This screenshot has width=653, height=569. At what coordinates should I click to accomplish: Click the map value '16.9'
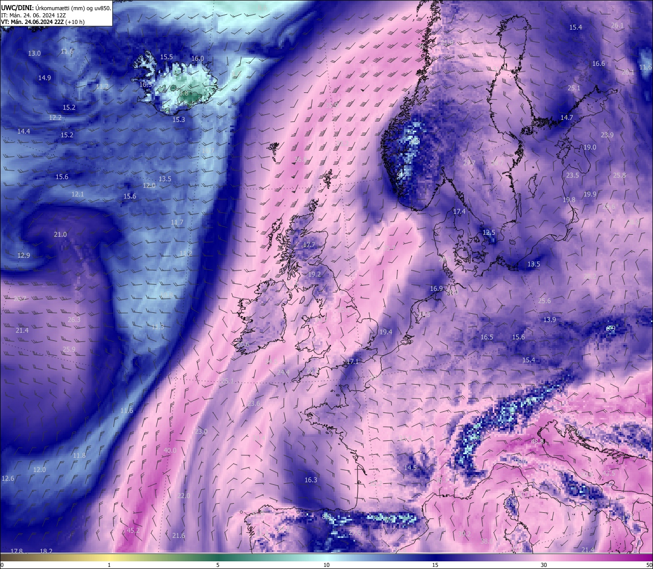pyautogui.click(x=436, y=288)
